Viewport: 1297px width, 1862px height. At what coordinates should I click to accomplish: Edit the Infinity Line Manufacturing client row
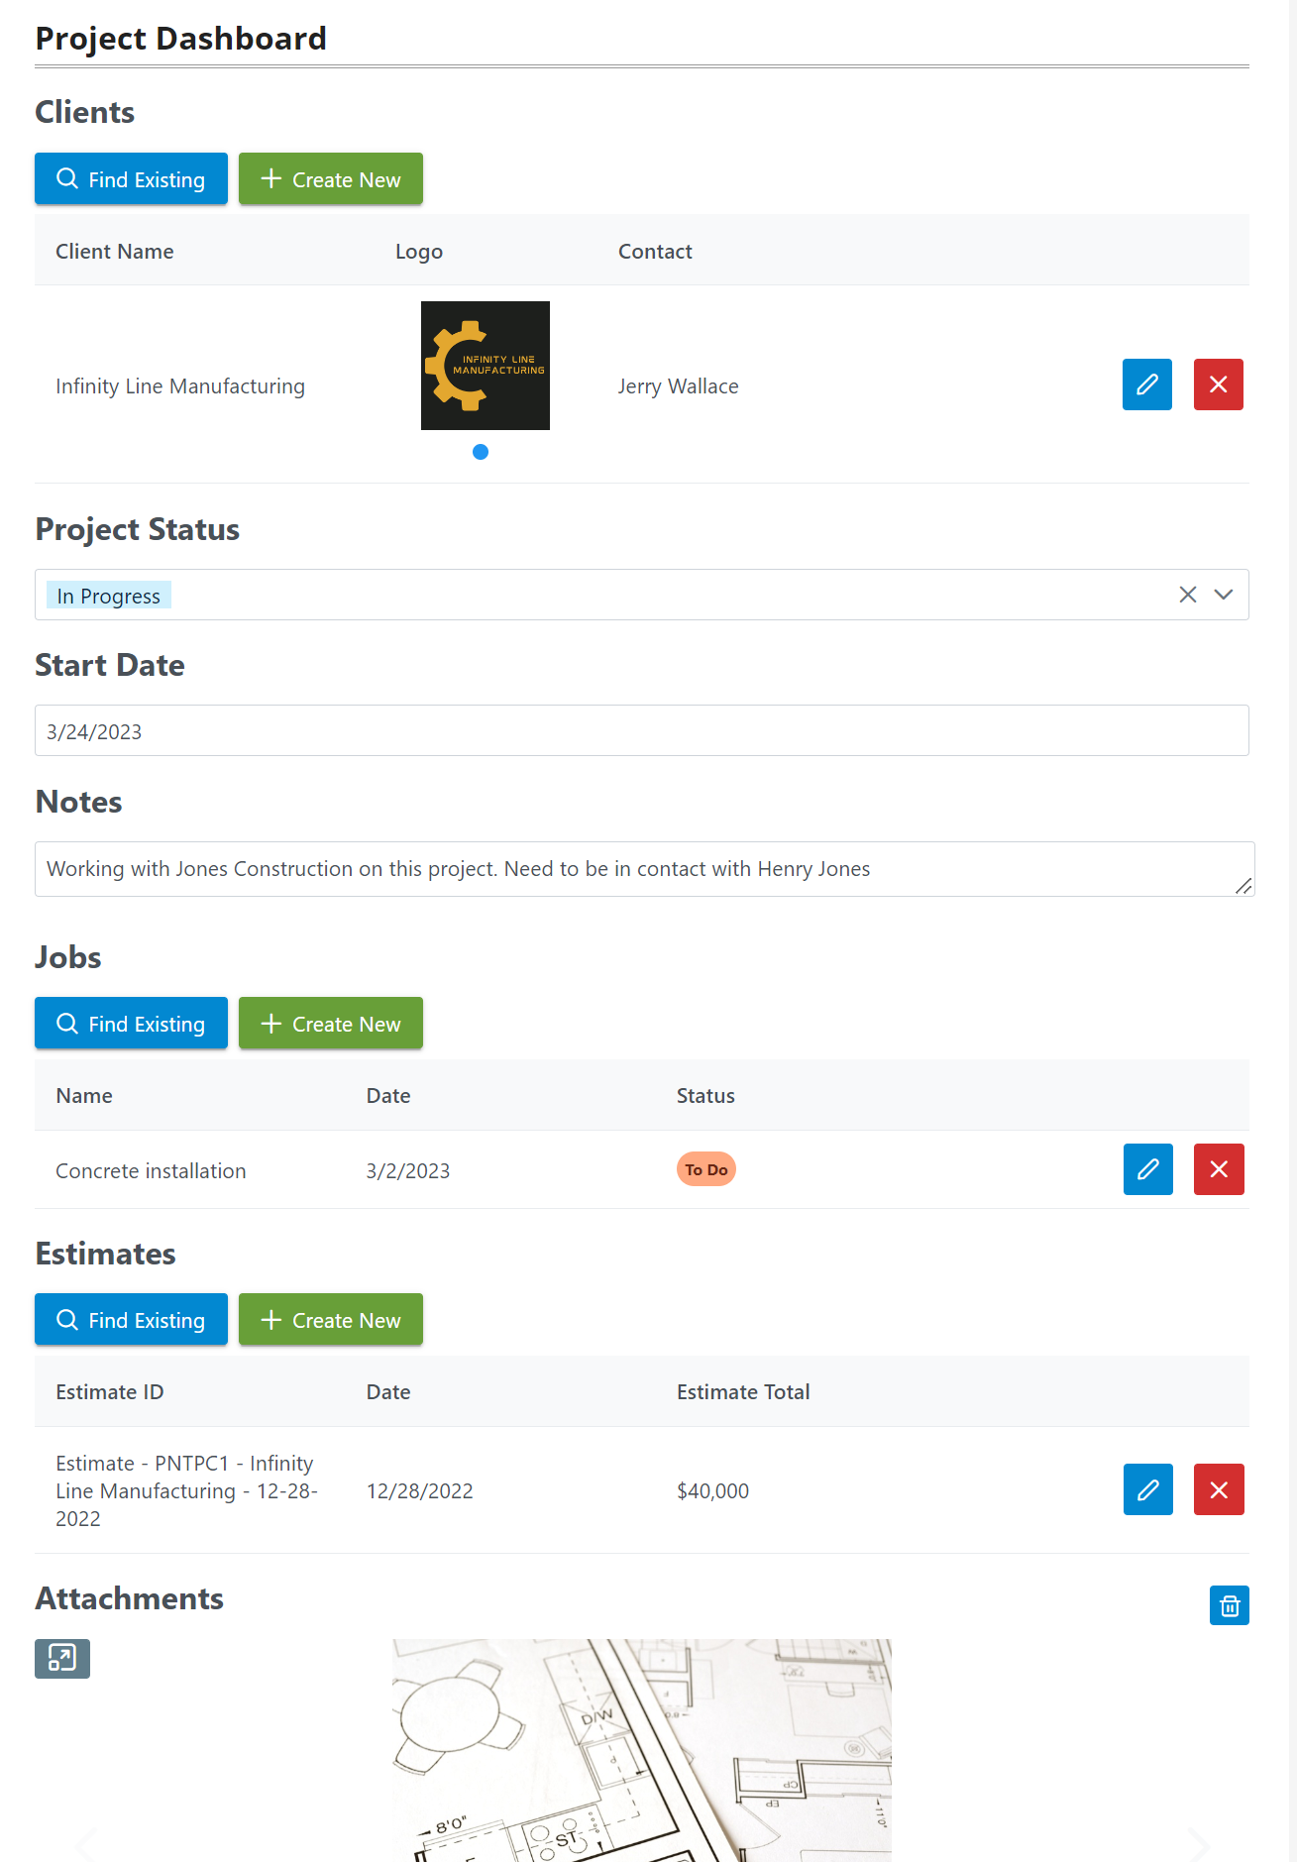pos(1147,384)
